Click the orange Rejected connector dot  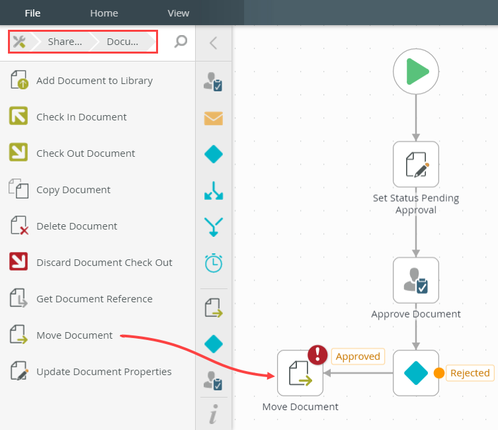[x=439, y=373]
